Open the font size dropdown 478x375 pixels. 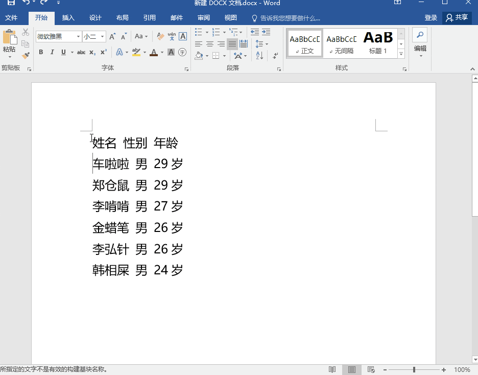pos(103,36)
